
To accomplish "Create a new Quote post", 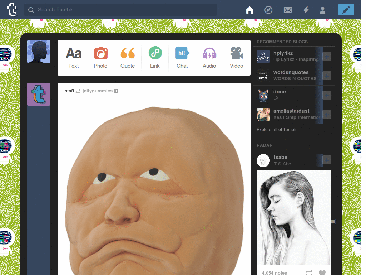I will [128, 58].
